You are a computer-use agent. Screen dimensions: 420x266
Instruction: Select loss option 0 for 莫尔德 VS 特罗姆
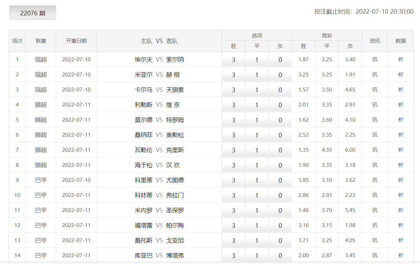click(280, 120)
